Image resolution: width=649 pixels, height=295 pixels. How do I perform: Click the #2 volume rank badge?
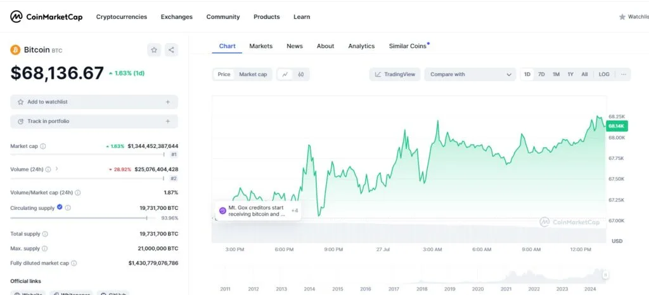pos(174,178)
